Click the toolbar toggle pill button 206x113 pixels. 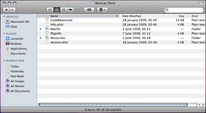(x=201, y=3)
